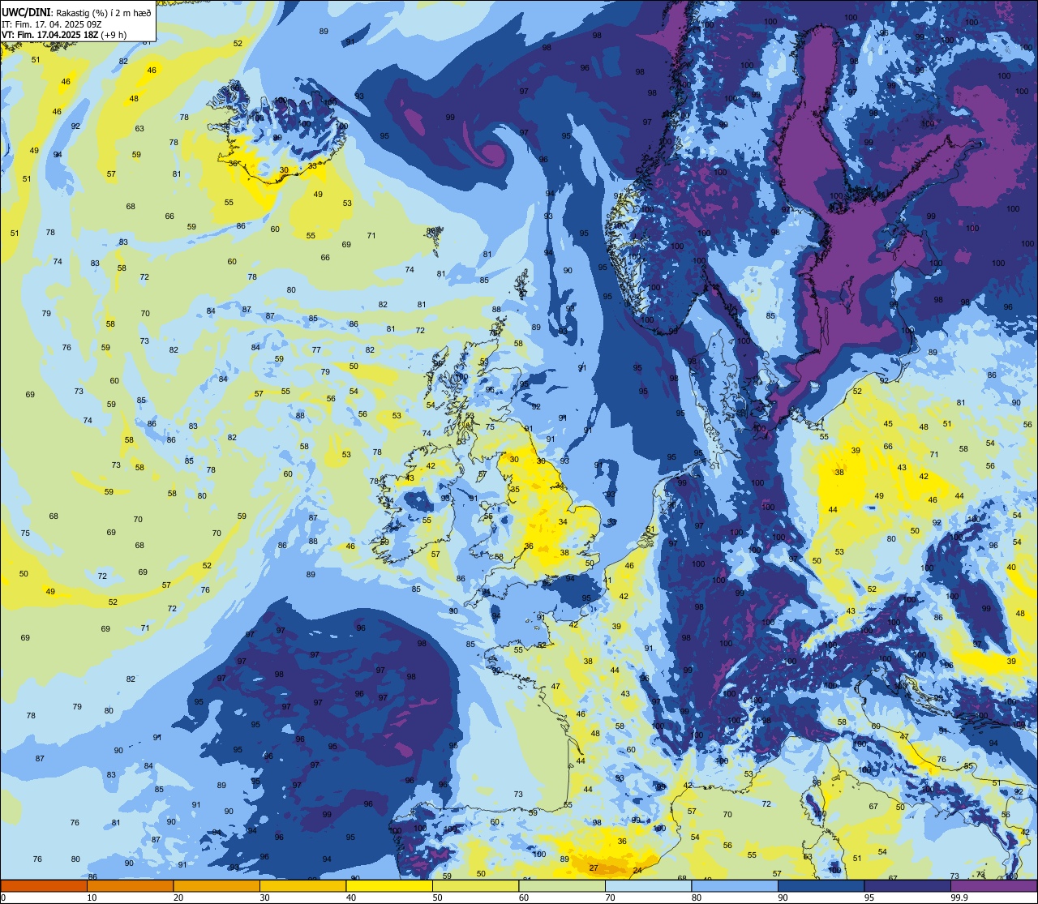1038x904 pixels.
Task: Click the amber 20–30 legend color segment
Action: (217, 885)
